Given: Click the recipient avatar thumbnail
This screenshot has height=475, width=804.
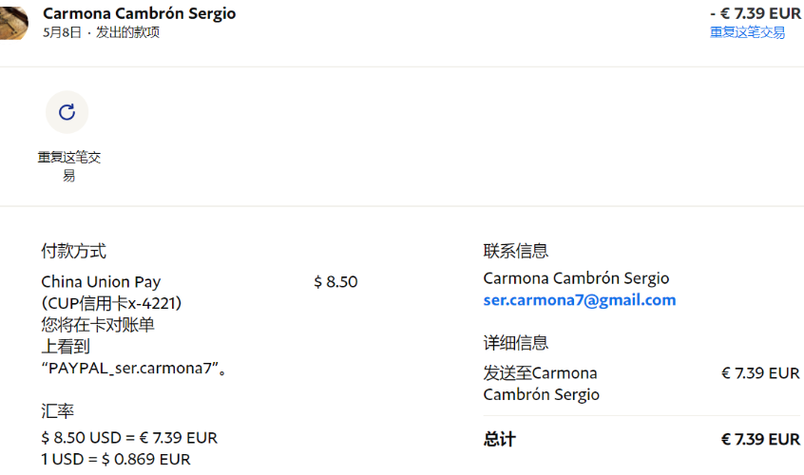Looking at the screenshot, I should pos(13,22).
